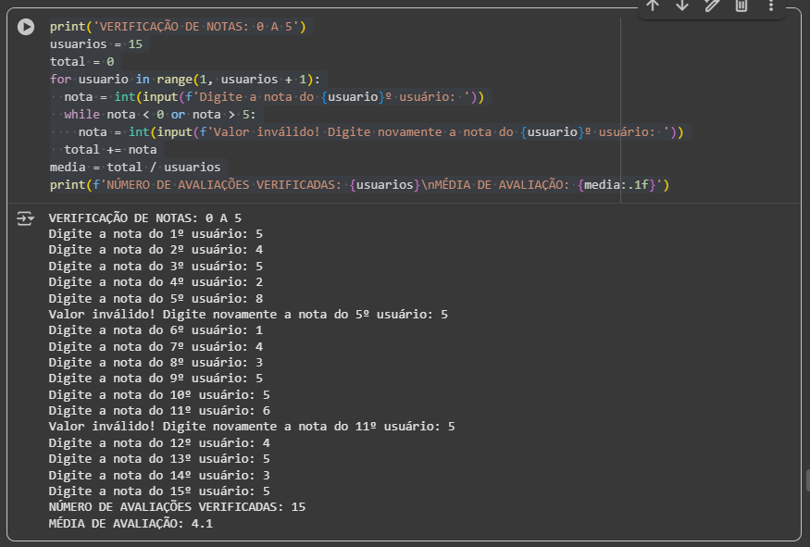Click the code line with 'Valor inválido!' input prompt
Screen dimensions: 810x547
click(380, 131)
